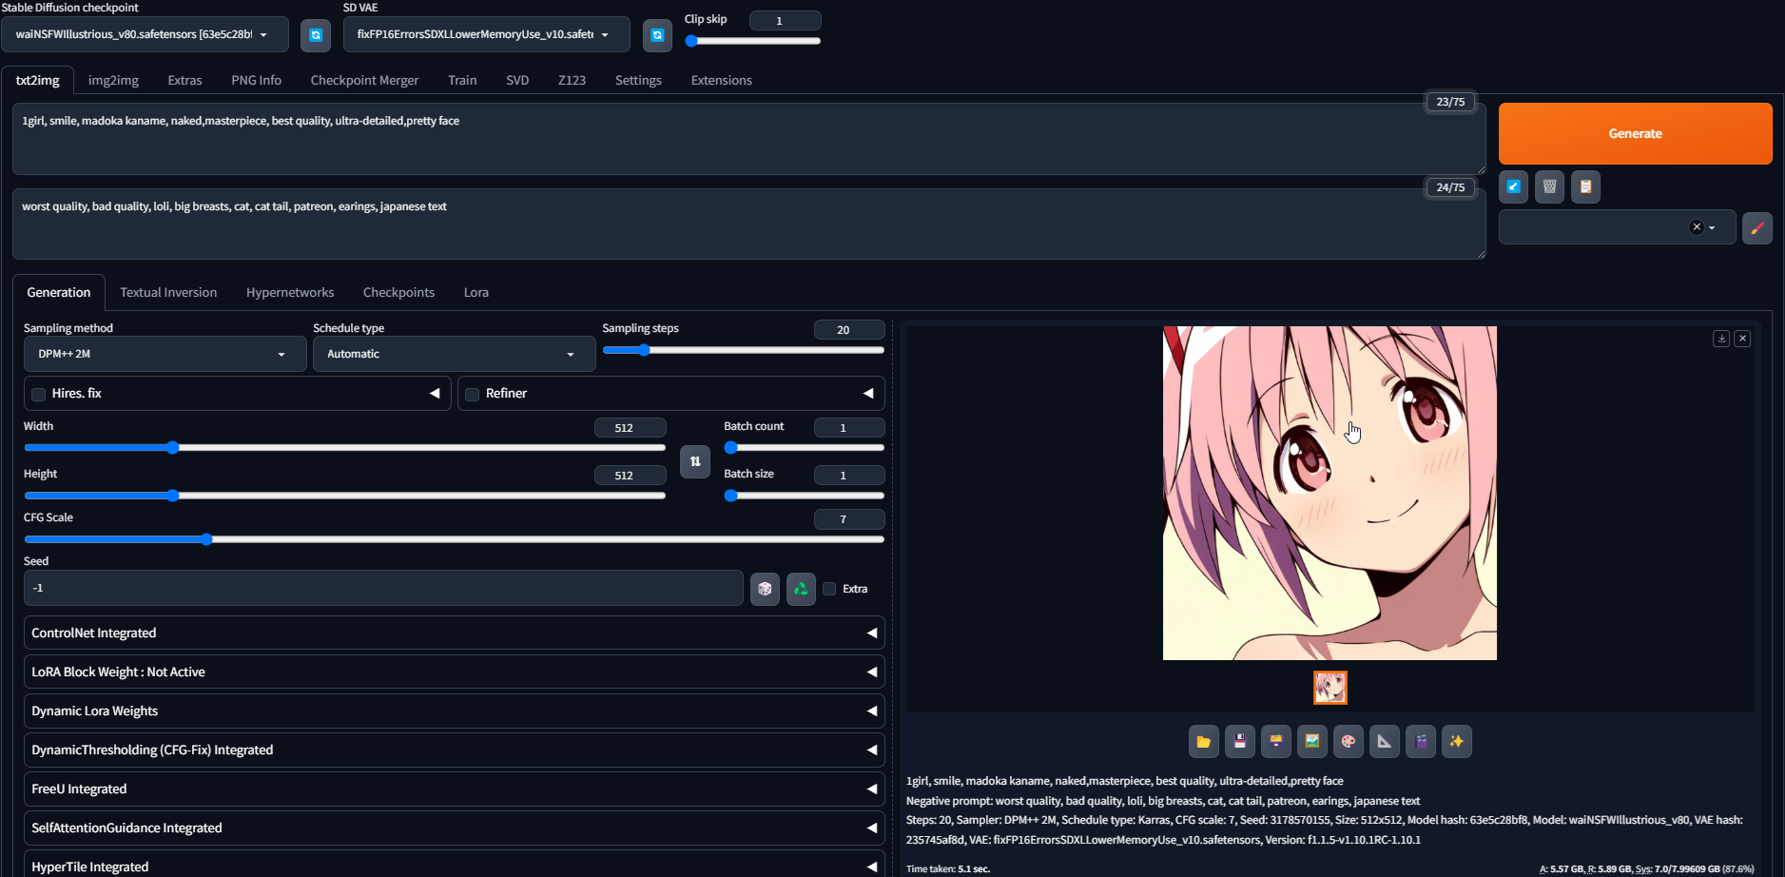Swap width and height values
Screen dimensions: 1785x877
[x=695, y=461]
